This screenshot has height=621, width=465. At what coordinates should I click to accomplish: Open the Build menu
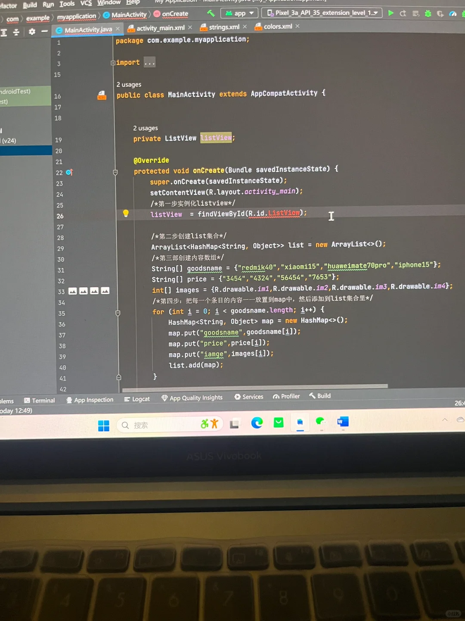30,5
